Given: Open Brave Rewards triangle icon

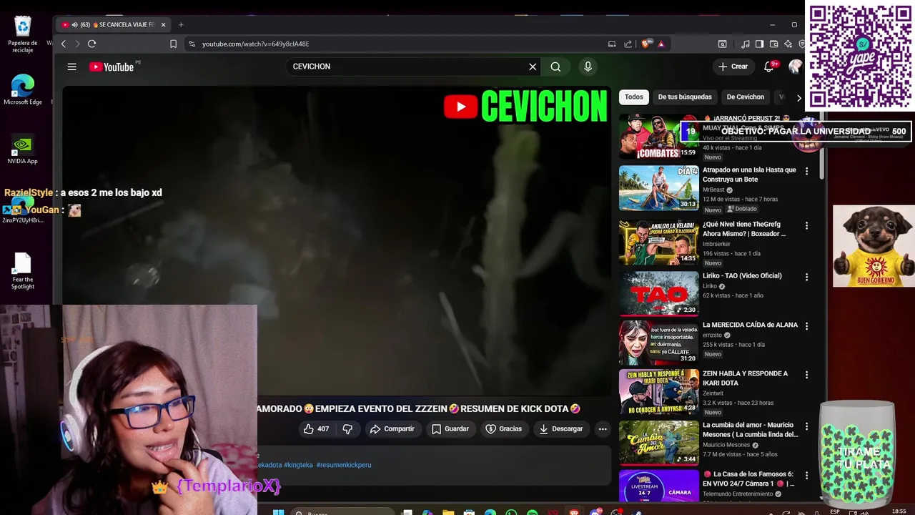Looking at the screenshot, I should (661, 44).
